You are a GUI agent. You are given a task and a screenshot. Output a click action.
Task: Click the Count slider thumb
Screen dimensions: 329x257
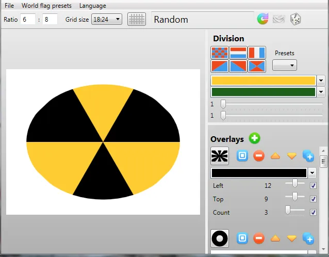click(288, 210)
